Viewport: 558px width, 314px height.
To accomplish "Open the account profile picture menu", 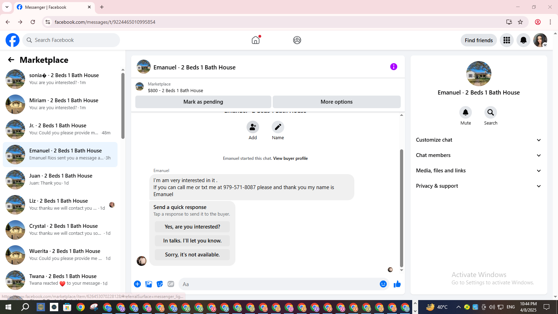I will (540, 40).
